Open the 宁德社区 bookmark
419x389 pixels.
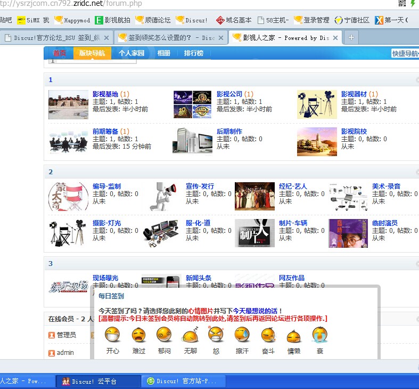tap(352, 20)
